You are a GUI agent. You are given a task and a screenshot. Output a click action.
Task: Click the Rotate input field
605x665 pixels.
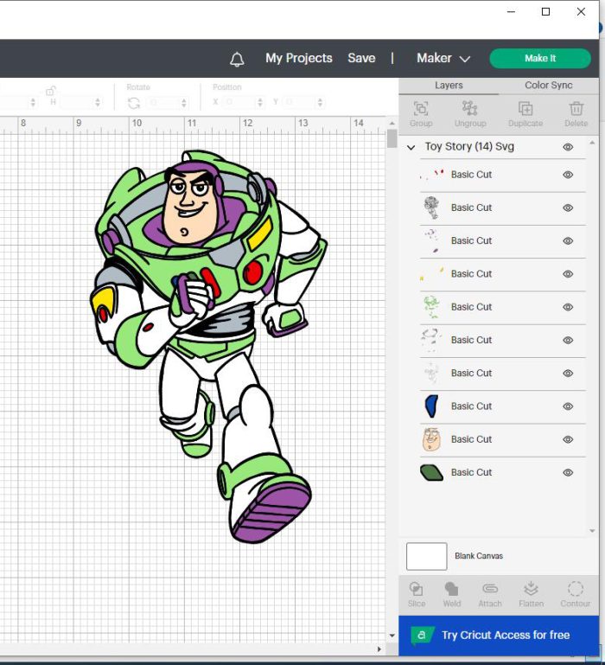coord(163,103)
